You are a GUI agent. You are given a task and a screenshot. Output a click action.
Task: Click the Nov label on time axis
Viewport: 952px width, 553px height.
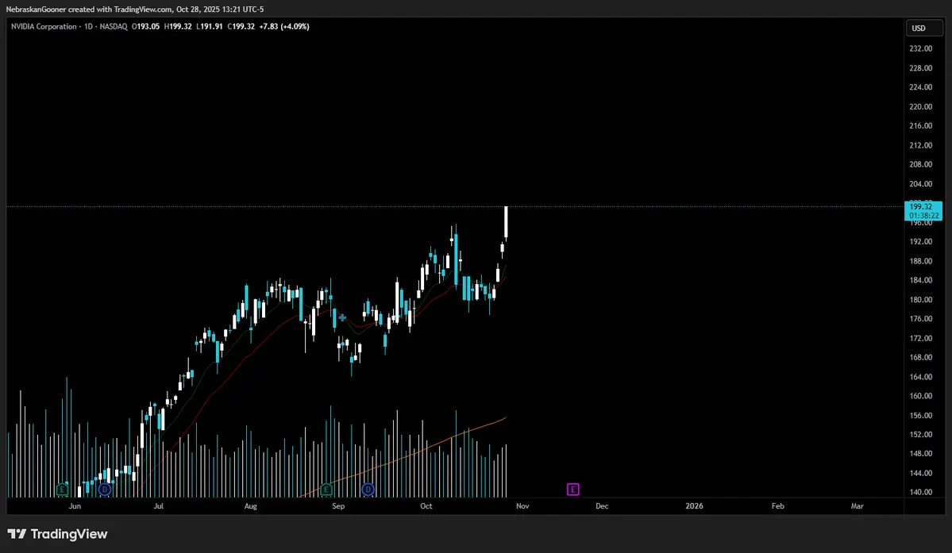[522, 506]
